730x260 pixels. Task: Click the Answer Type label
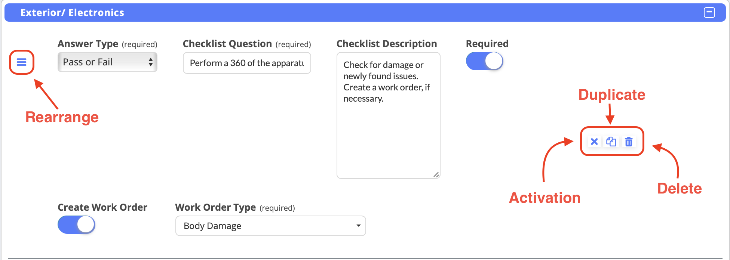[88, 44]
